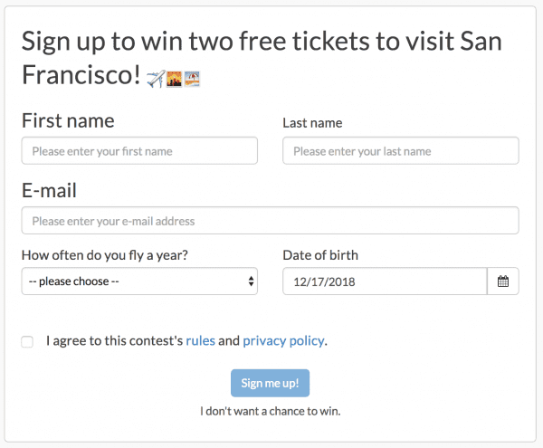Open the contest rules link

coord(201,340)
